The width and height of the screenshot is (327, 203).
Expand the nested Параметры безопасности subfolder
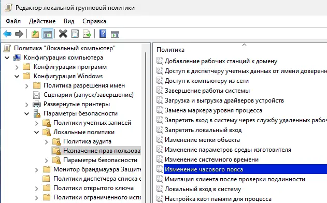(x=46, y=160)
